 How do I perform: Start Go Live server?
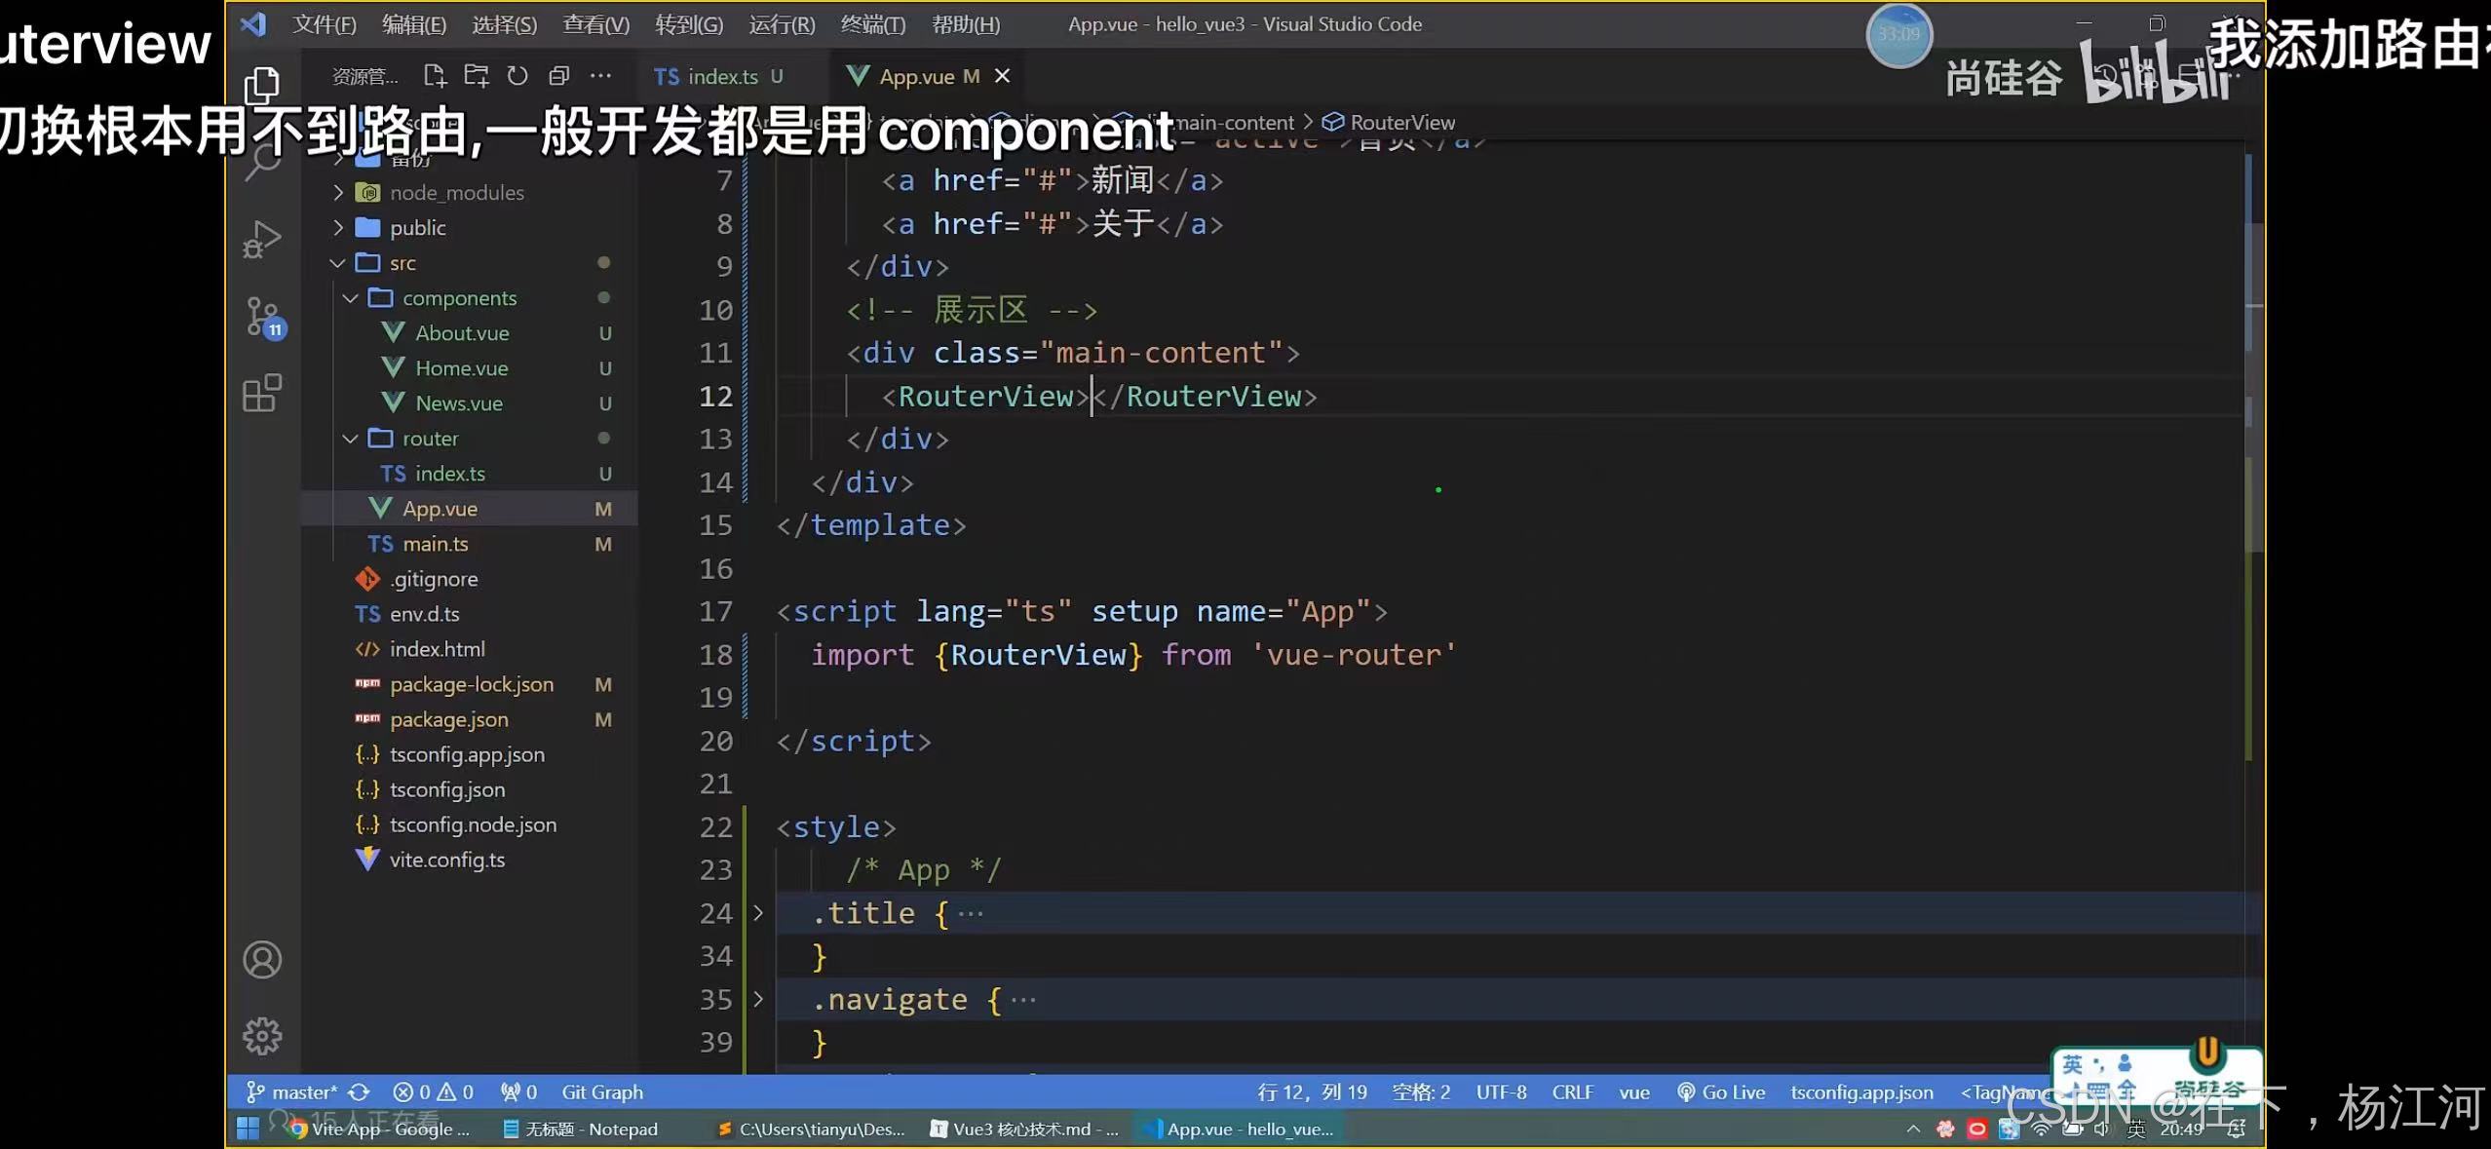click(x=1721, y=1092)
